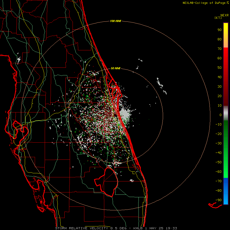Click the 90 value on the velocity scale

point(220,30)
